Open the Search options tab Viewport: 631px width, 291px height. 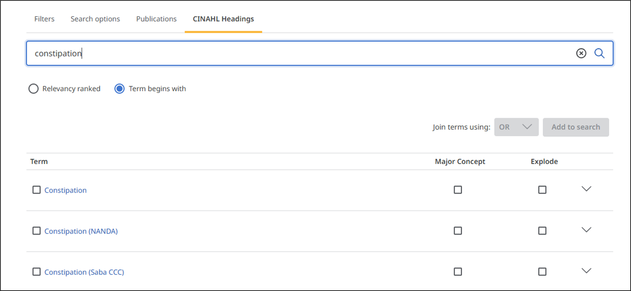coord(95,19)
